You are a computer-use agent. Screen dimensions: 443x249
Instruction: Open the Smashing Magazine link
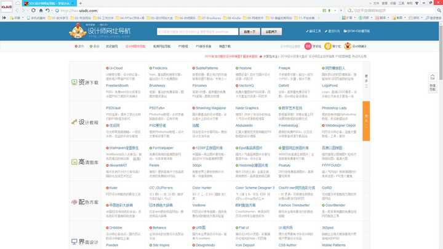(x=211, y=108)
